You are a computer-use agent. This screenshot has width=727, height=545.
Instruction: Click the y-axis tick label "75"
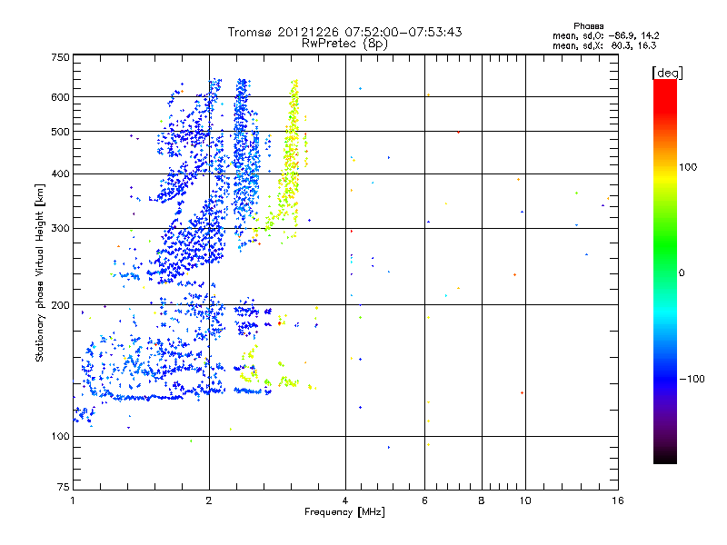(64, 487)
